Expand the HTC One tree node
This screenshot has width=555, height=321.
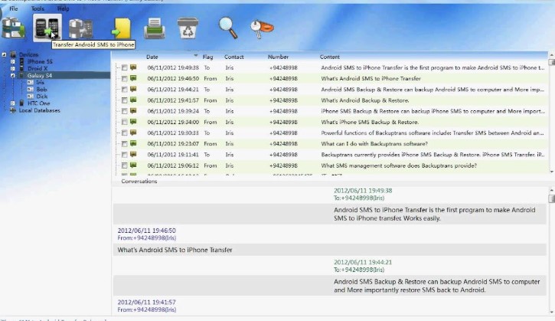pos(13,103)
